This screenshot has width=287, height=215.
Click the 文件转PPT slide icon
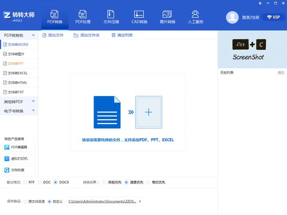click(5, 64)
